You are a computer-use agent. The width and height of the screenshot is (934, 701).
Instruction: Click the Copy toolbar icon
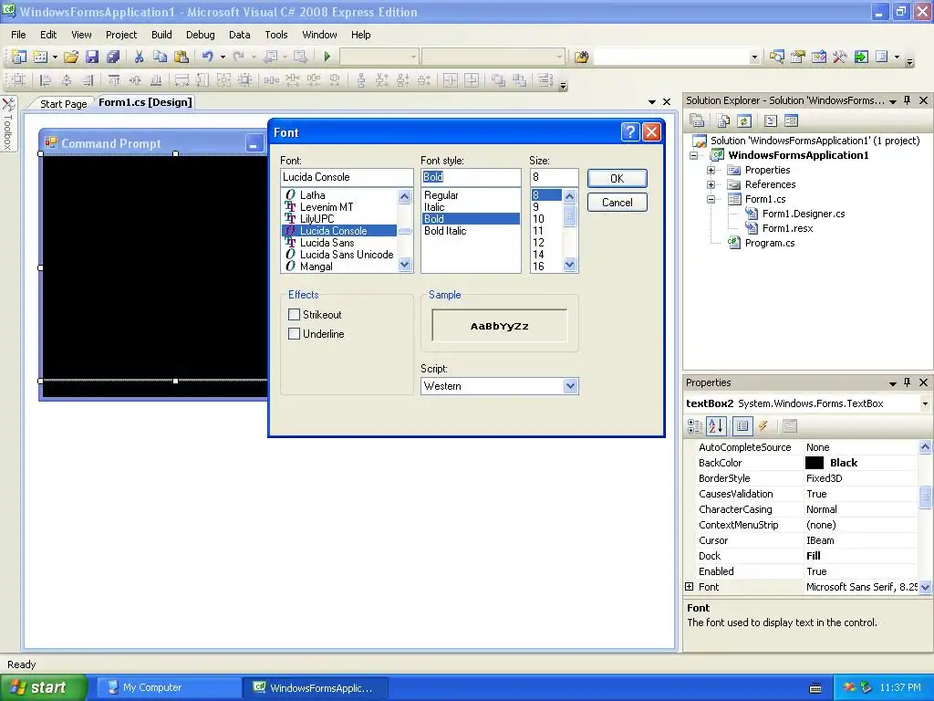coord(160,57)
